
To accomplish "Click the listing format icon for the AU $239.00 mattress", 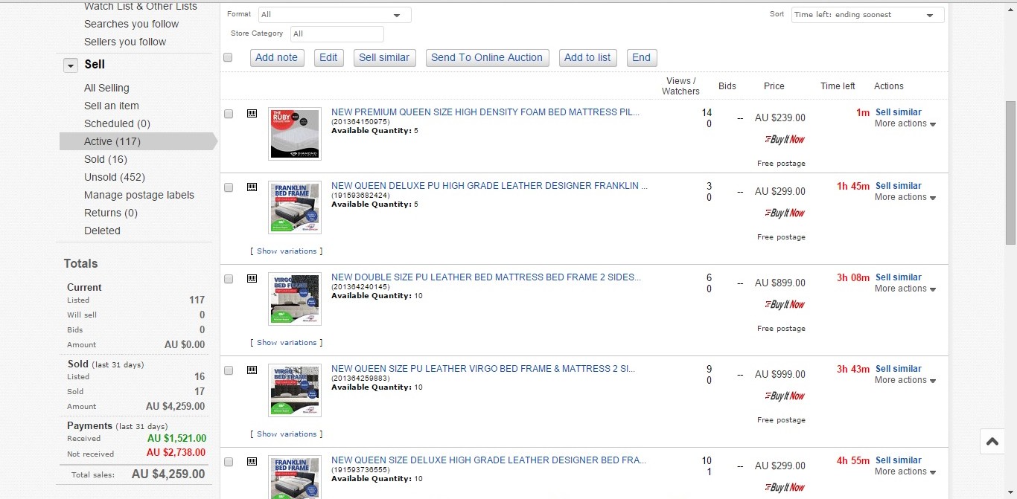I will [x=252, y=113].
